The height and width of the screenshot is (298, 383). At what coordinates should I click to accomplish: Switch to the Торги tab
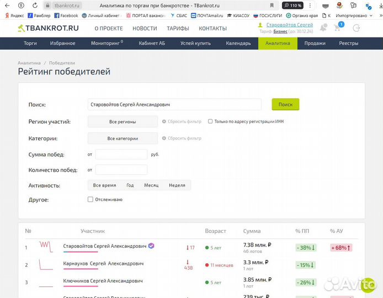pyautogui.click(x=30, y=43)
